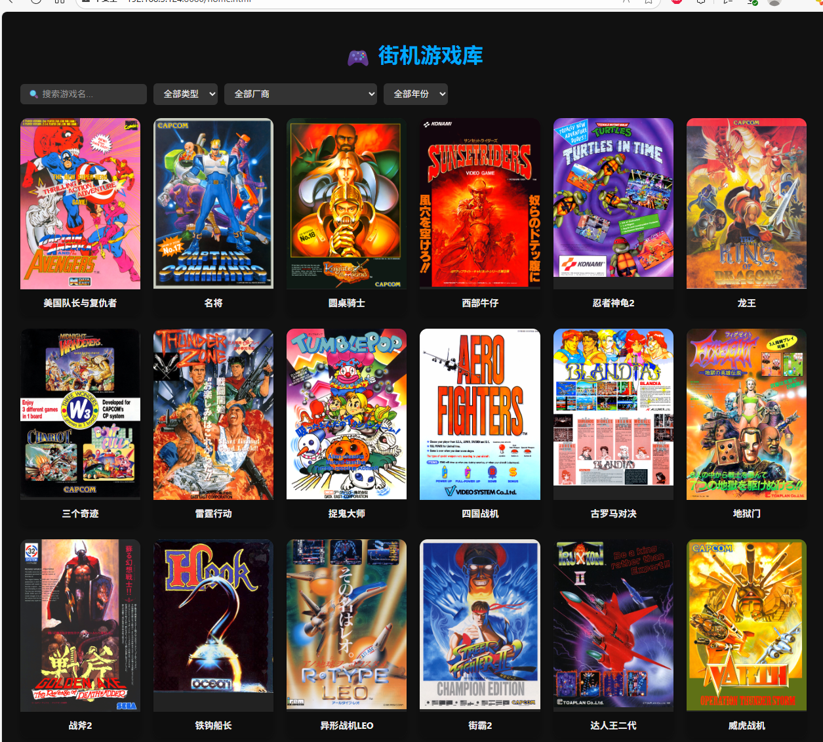This screenshot has width=823, height=742.
Task: Select the 圆桌骑士 title label
Action: (346, 303)
